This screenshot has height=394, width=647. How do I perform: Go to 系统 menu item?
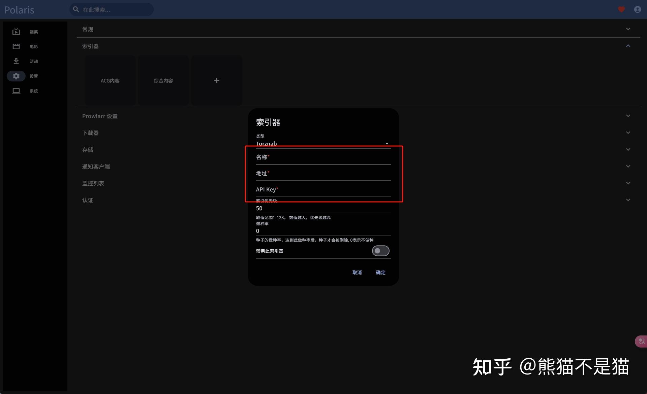[x=34, y=91]
